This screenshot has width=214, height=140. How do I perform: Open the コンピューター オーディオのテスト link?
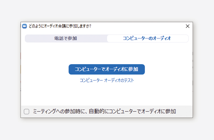click(107, 80)
